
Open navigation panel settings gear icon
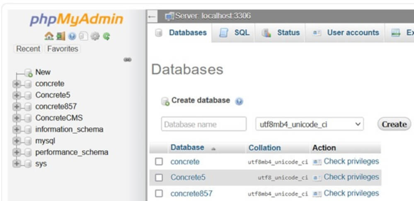tap(94, 36)
